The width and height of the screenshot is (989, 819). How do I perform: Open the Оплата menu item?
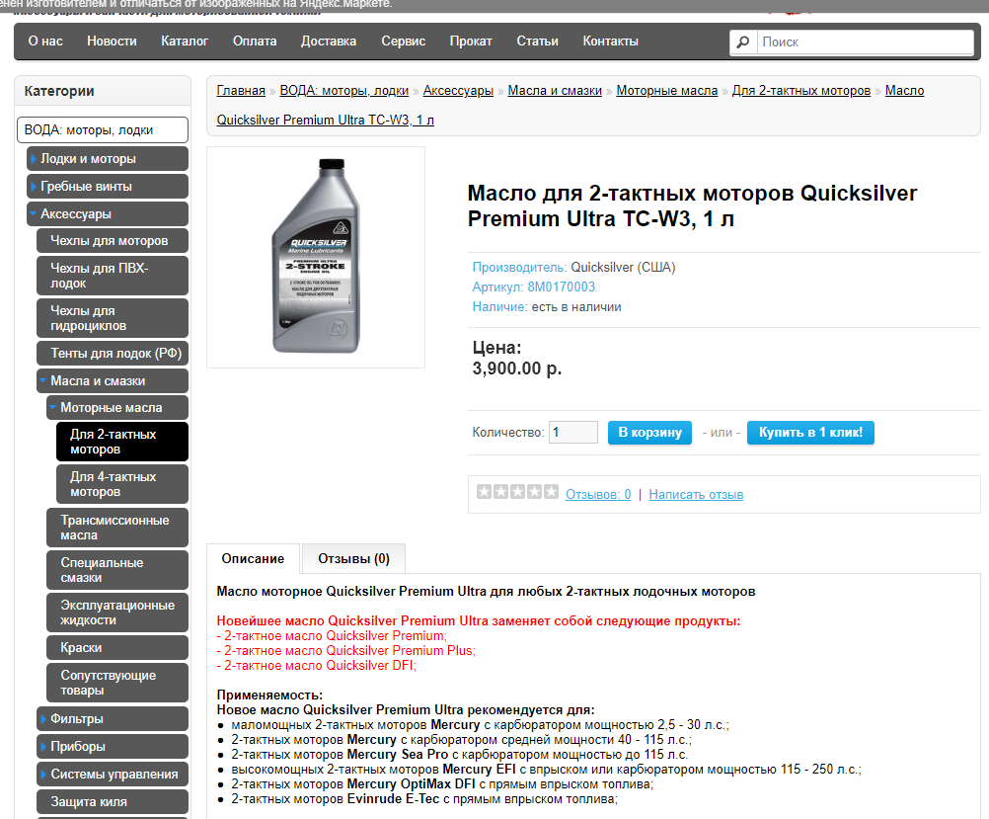point(255,41)
